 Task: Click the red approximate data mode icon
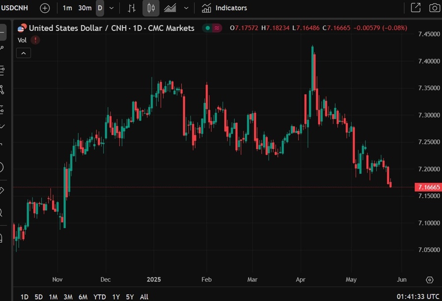pos(217,28)
